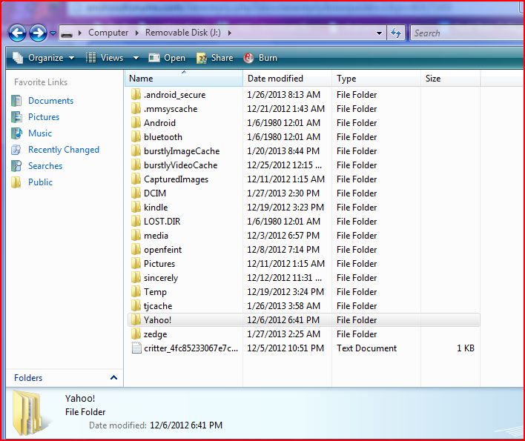525x441 pixels.
Task: Expand the Folders pane chevron
Action: [x=114, y=378]
